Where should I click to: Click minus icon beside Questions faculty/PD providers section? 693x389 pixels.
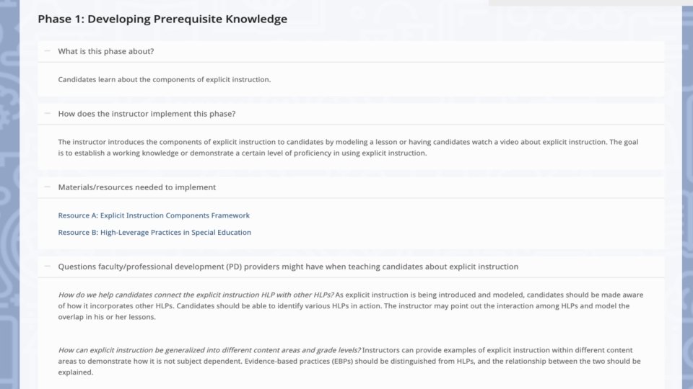point(47,266)
